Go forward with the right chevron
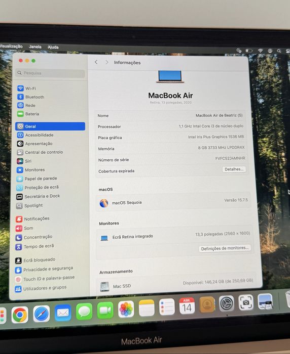 point(107,62)
